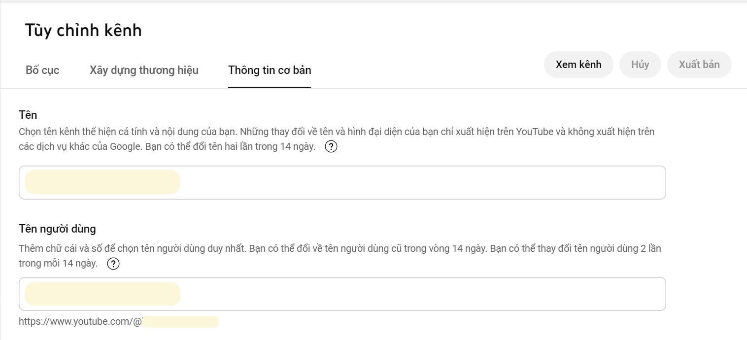
Task: Focus the Tên channel name text box
Action: (342, 182)
